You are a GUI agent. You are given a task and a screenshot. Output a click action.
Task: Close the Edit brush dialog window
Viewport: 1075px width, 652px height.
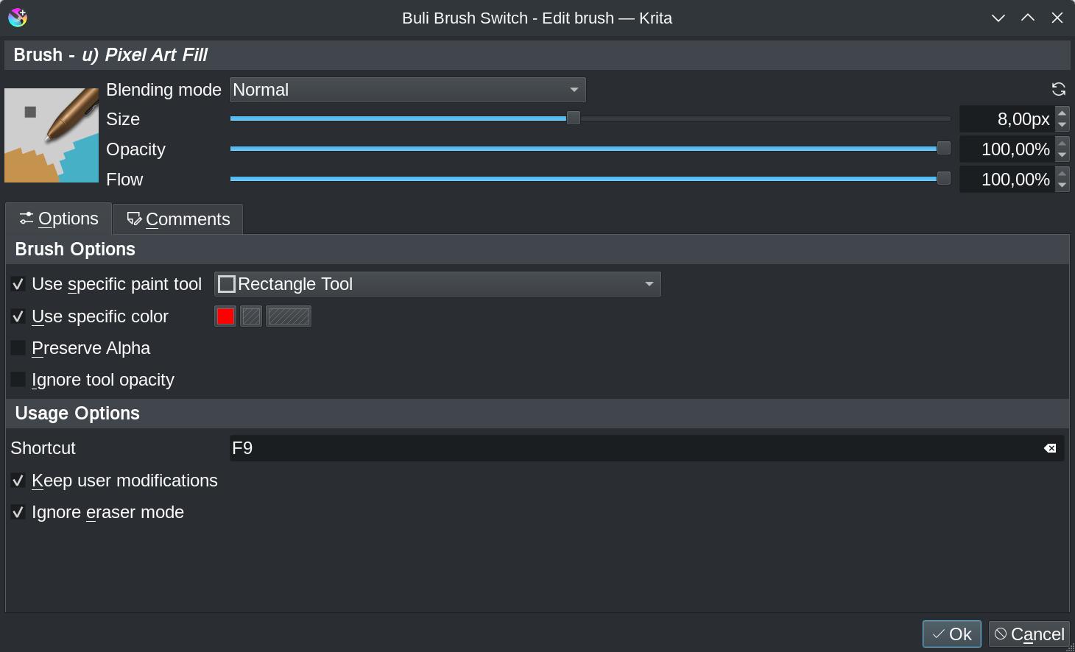1057,18
